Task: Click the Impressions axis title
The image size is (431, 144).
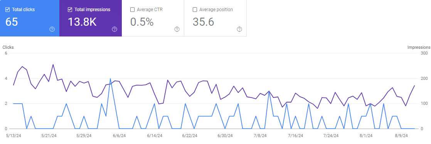Action: (x=419, y=47)
